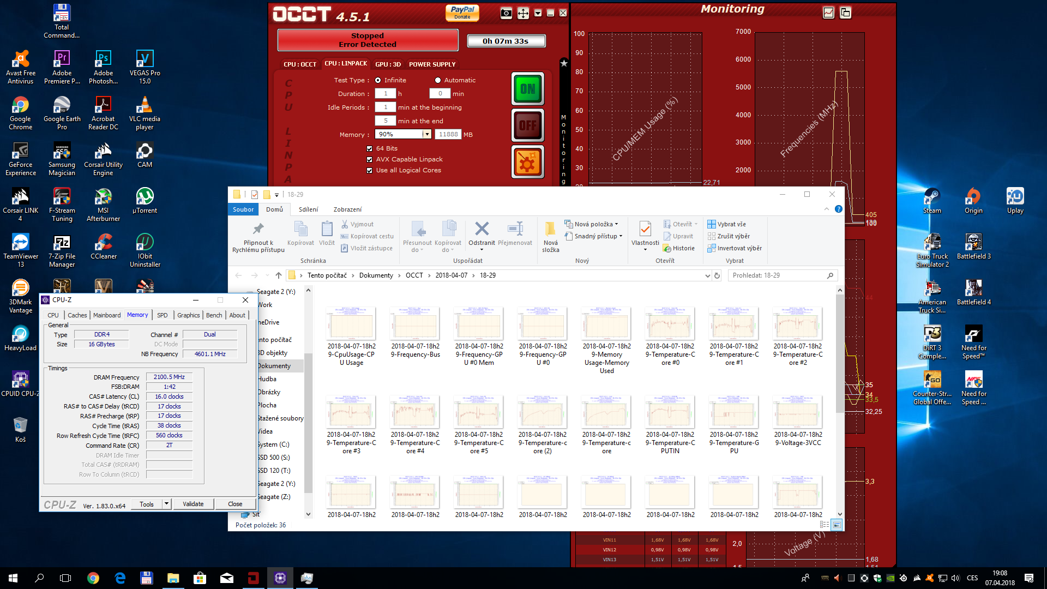Click the Monitoring graph view icon
Screen dimensions: 1047x589
828,13
